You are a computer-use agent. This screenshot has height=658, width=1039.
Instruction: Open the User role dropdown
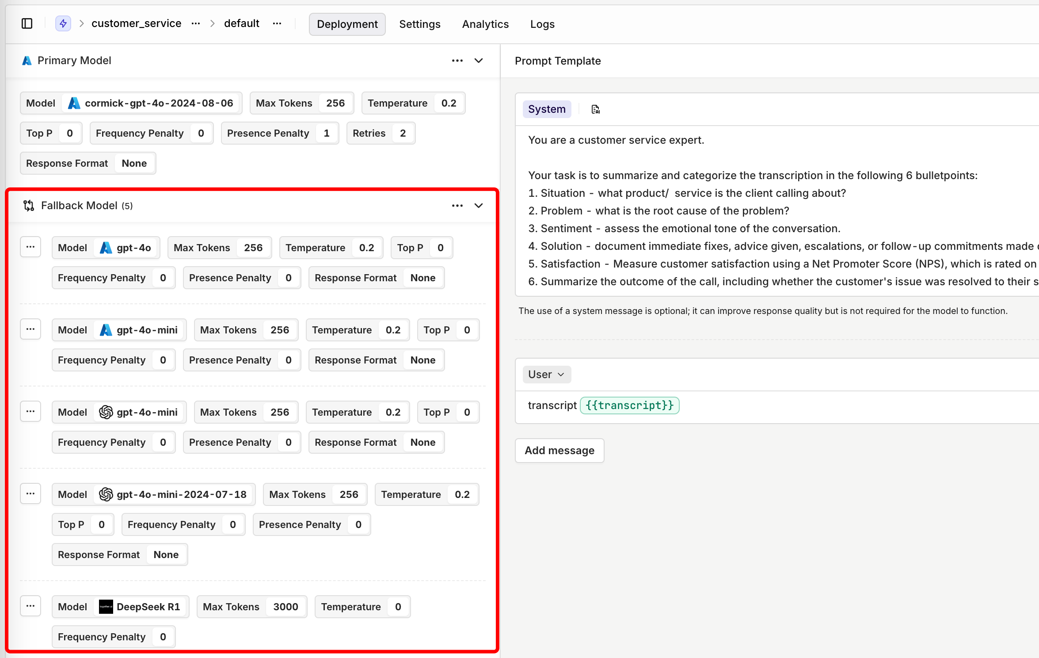pos(546,375)
